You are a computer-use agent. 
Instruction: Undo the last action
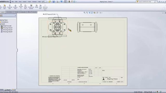tap(61, 2)
